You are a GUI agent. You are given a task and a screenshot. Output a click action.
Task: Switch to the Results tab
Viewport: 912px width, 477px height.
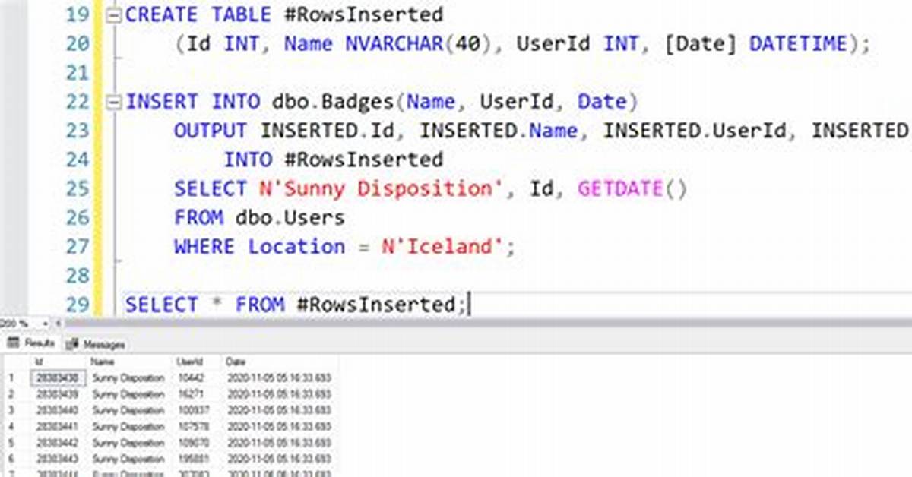pos(32,343)
